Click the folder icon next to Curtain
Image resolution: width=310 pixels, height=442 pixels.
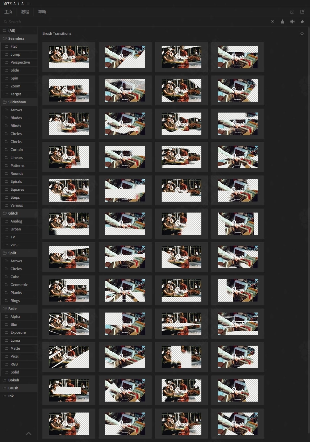pos(7,150)
